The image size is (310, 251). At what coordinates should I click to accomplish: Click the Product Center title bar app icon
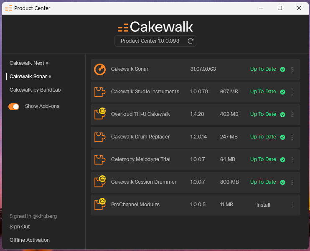point(9,8)
